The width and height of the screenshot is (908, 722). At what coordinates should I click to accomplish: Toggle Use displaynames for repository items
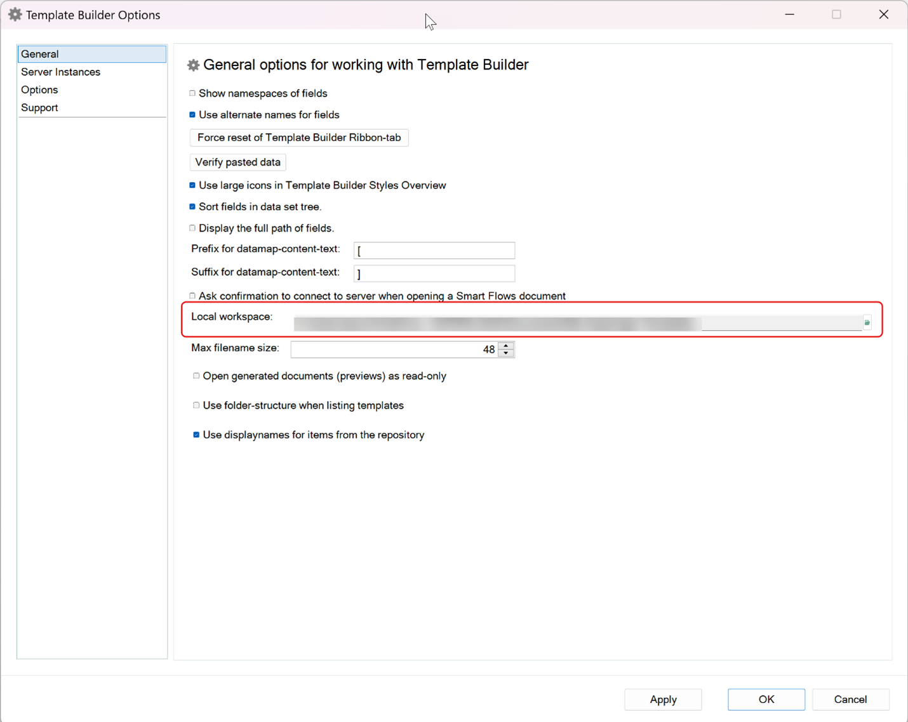pyautogui.click(x=196, y=435)
